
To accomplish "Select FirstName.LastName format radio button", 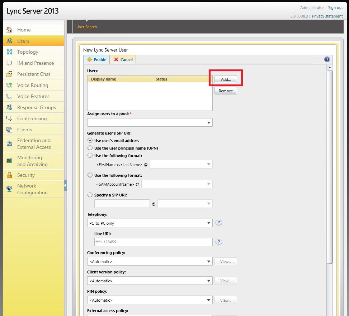I will [90, 155].
